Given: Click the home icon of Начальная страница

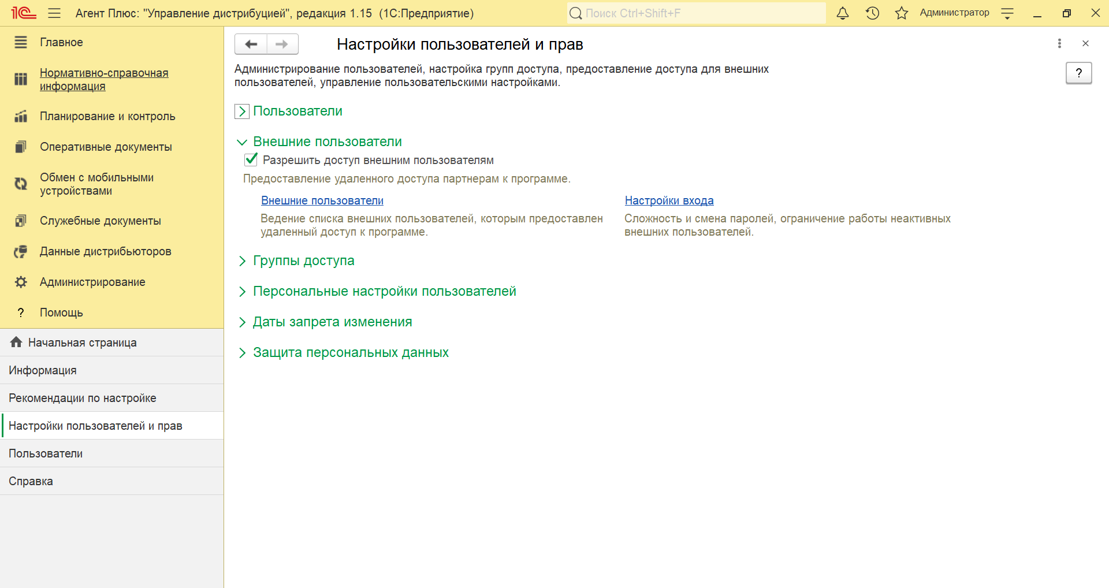Looking at the screenshot, I should pyautogui.click(x=16, y=342).
